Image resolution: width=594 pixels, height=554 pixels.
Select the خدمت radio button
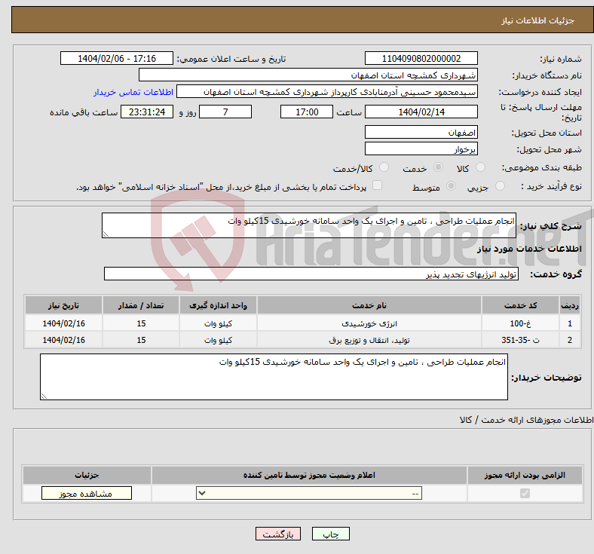(x=436, y=168)
